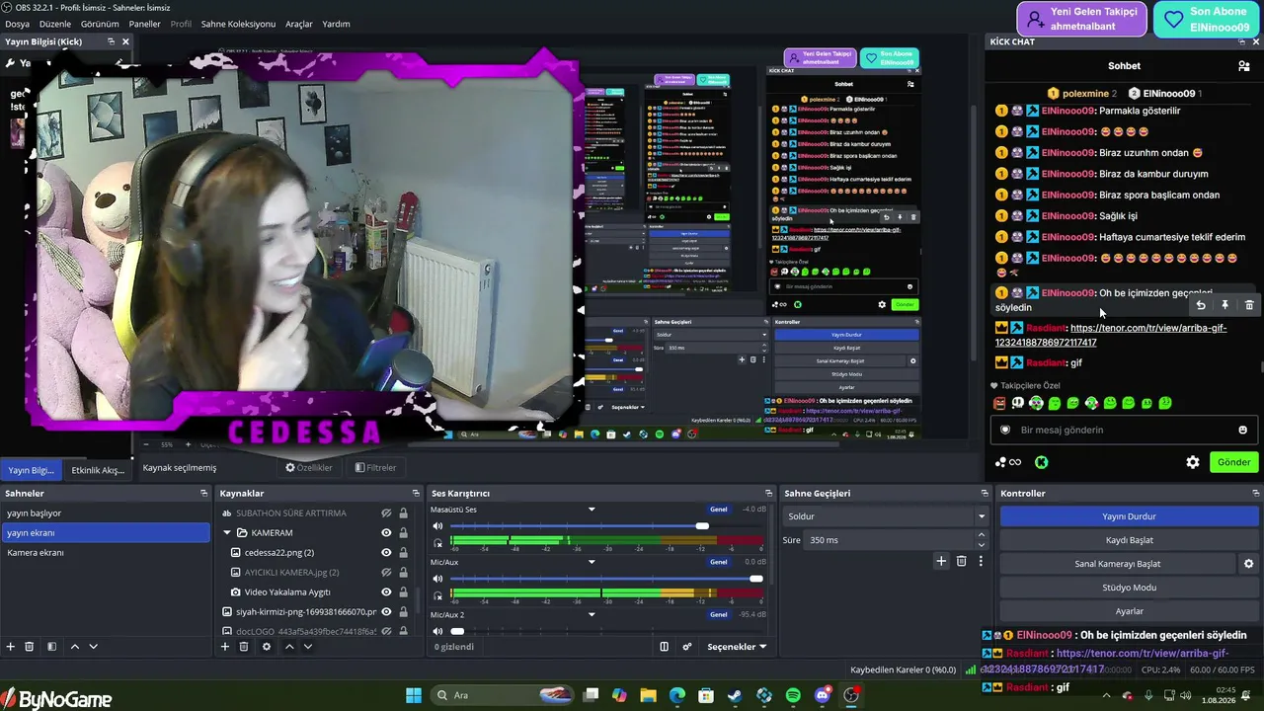Hide the Video Yakalama Aygıtı source
Viewport: 1264px width, 711px height.
tap(386, 592)
